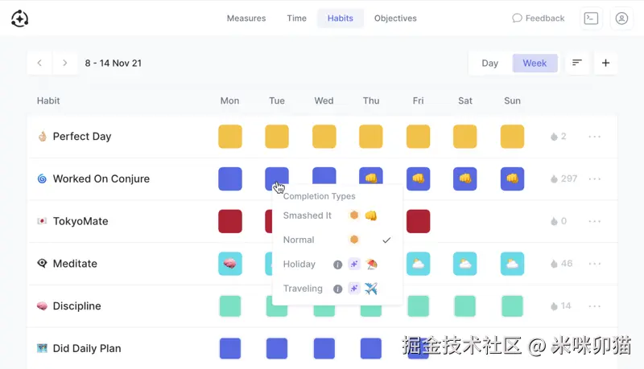Click the Traveling info icon
Viewport: 644px width, 369px height.
pyautogui.click(x=337, y=289)
